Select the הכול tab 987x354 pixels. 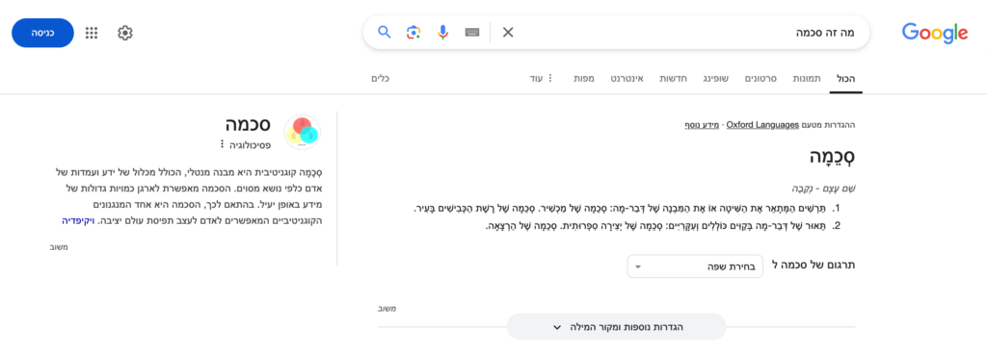pos(846,79)
